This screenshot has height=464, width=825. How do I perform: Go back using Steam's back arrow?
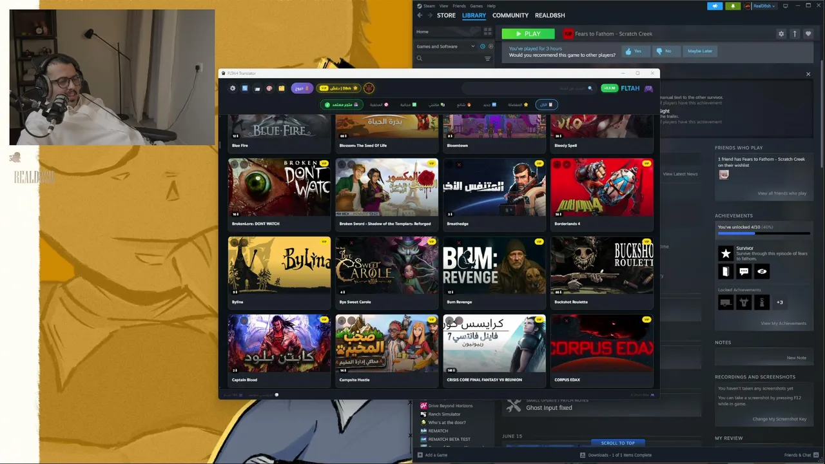point(420,15)
